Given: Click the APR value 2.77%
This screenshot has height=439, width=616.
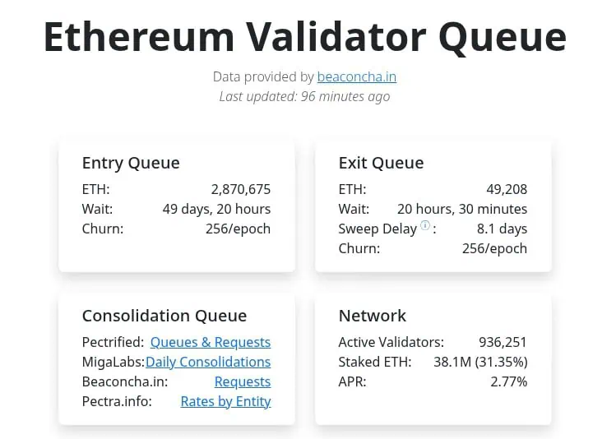Looking at the screenshot, I should click(508, 381).
